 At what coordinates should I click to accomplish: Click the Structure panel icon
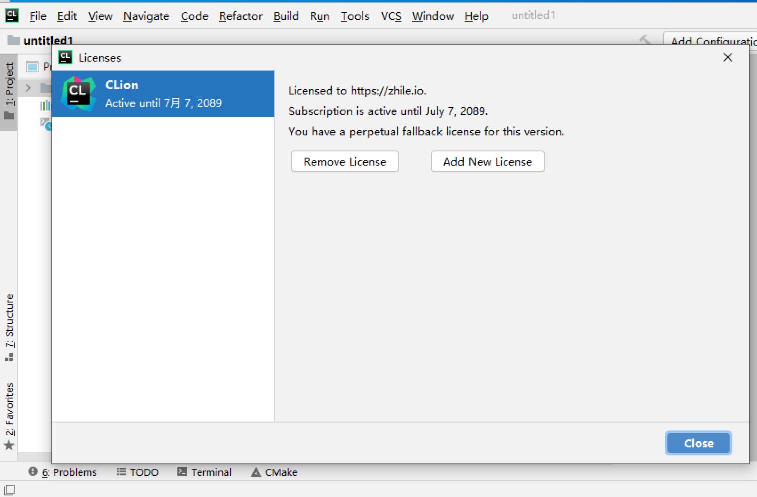point(9,358)
